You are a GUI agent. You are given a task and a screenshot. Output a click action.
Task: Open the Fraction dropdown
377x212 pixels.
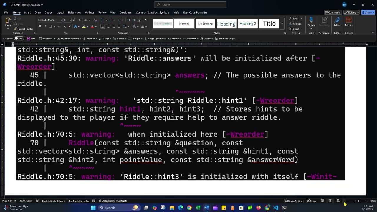point(90,39)
